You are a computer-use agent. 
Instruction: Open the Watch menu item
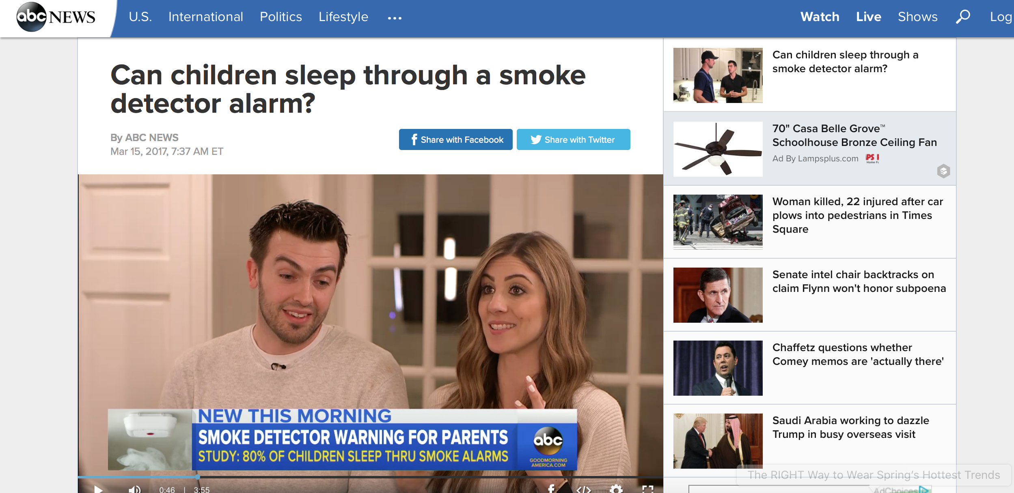click(x=820, y=17)
